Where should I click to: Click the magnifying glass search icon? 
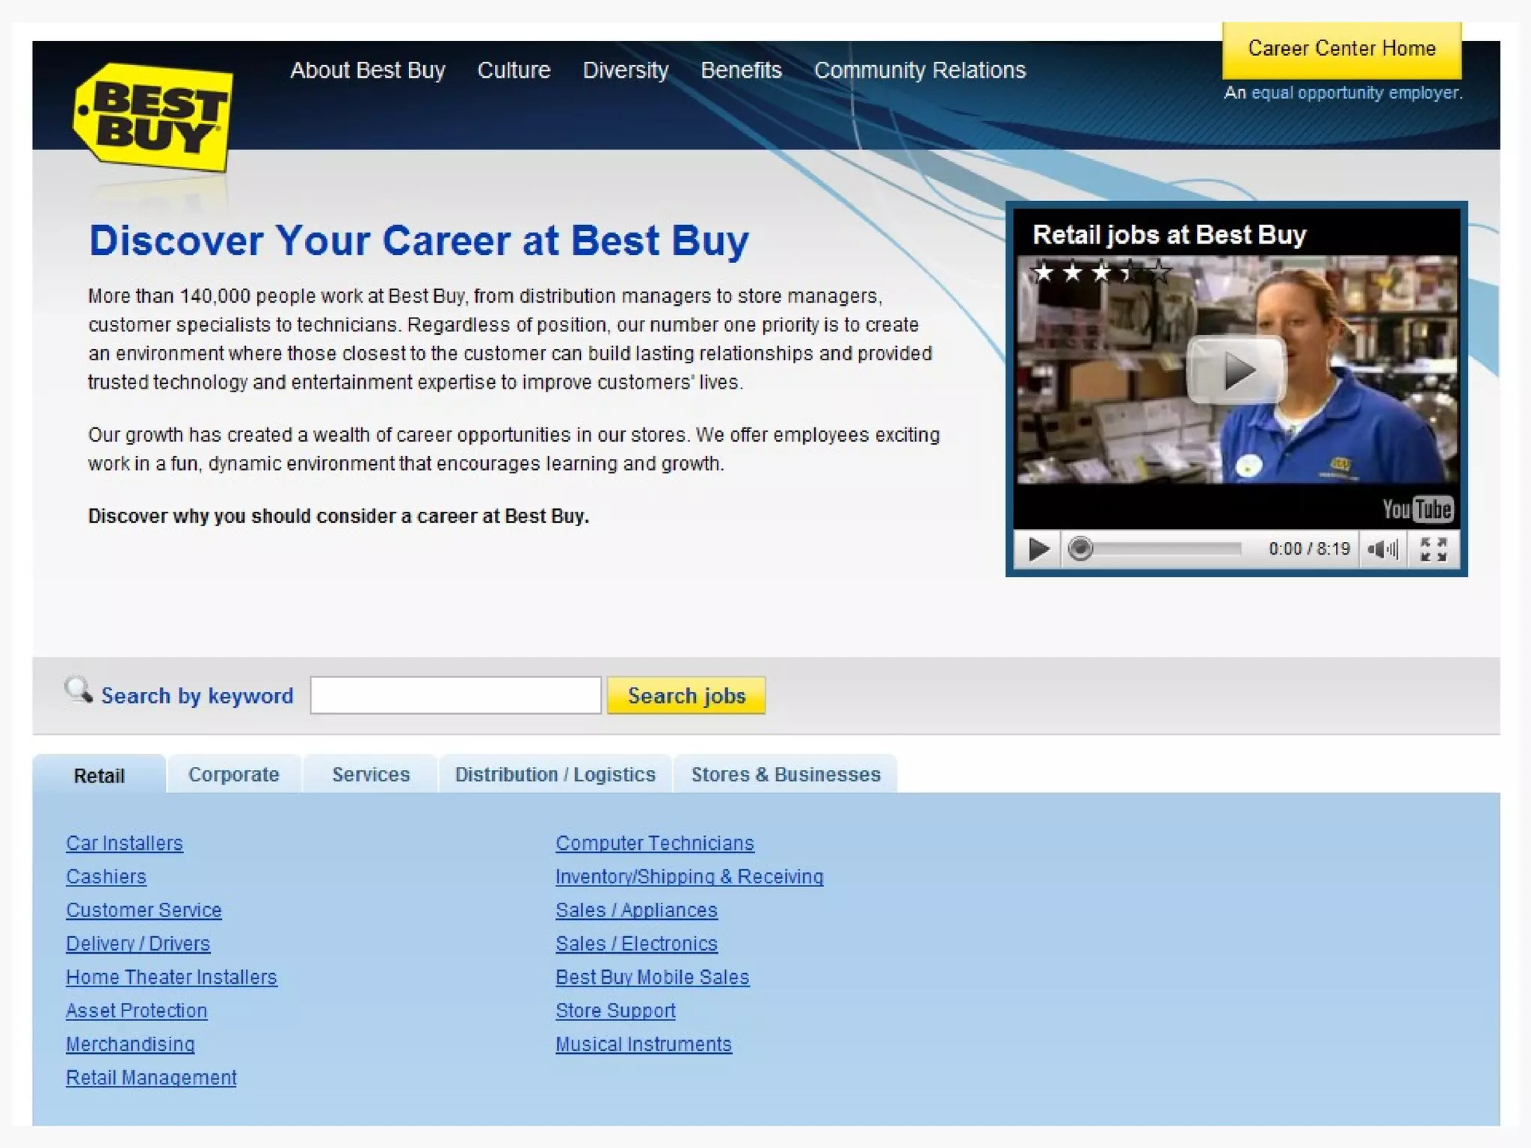click(78, 690)
